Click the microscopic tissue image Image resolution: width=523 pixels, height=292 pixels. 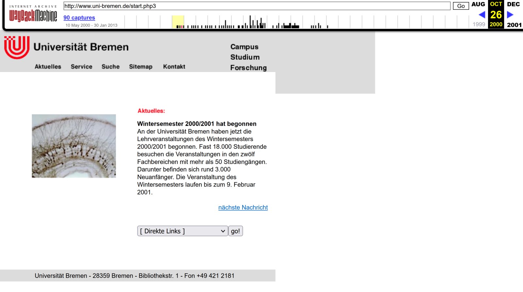pos(74,146)
